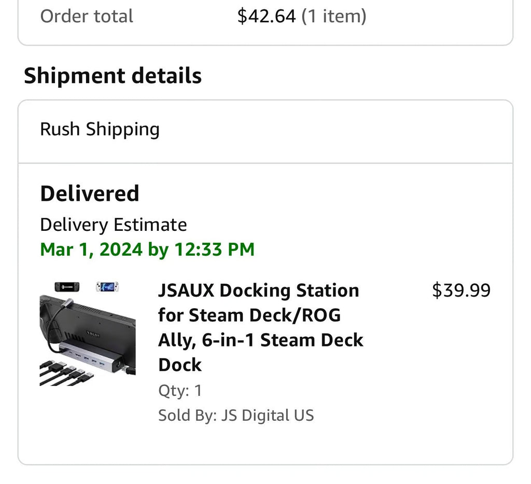
Task: Click the 12:33 PM delivery time
Action: coord(214,250)
